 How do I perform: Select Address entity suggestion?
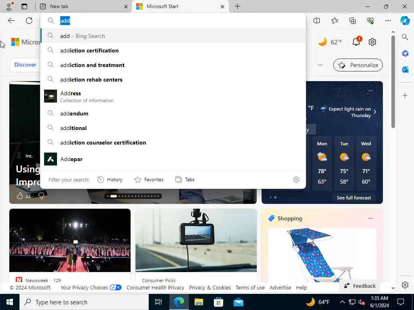coord(173,96)
